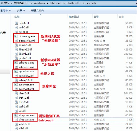Go to Windows folder in address bar
137x131 pixels.
pos(39,3)
